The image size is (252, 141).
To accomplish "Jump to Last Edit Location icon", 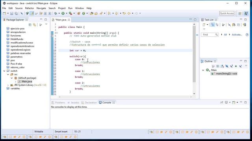I will 124,13.
